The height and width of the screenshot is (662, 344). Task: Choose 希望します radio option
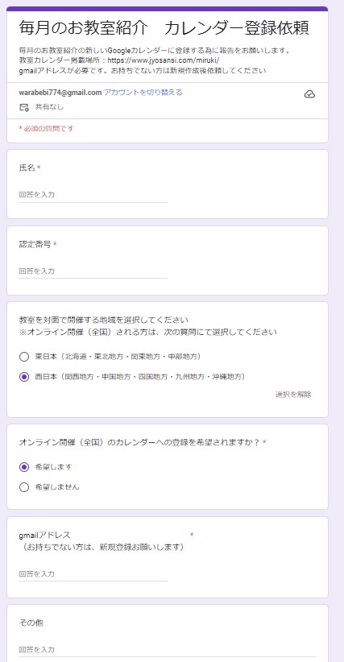pos(24,467)
